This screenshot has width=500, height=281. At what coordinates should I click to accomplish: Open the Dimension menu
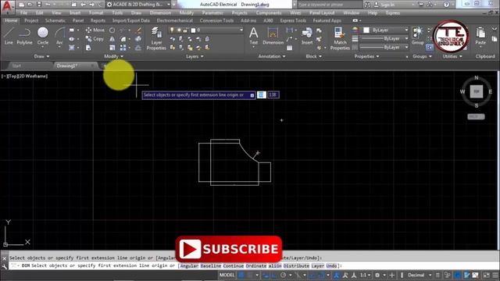coord(160,12)
